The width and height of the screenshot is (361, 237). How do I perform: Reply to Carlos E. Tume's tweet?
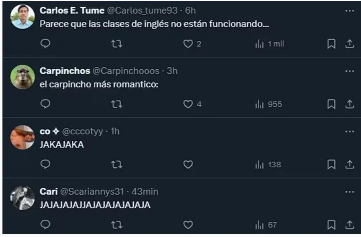(x=45, y=44)
